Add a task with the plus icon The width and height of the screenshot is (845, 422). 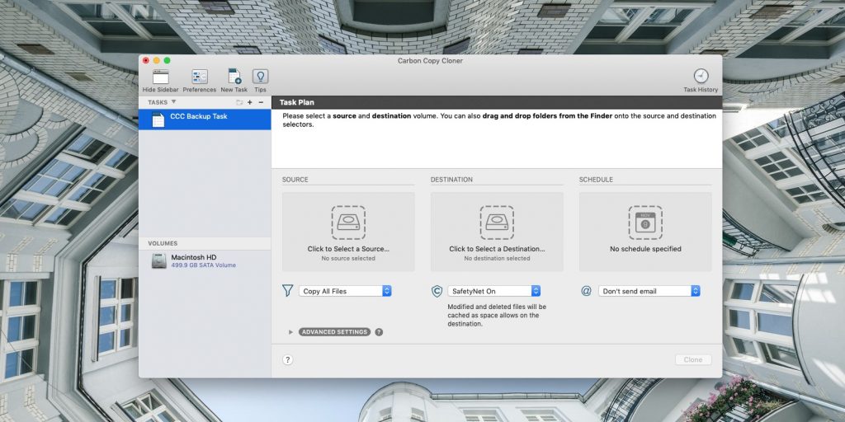point(250,102)
